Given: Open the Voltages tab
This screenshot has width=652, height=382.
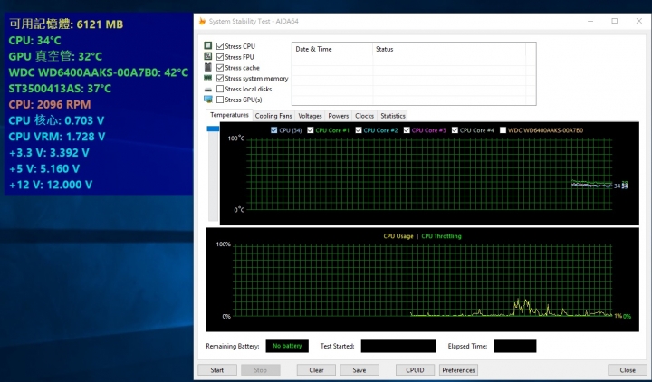Looking at the screenshot, I should pos(310,116).
